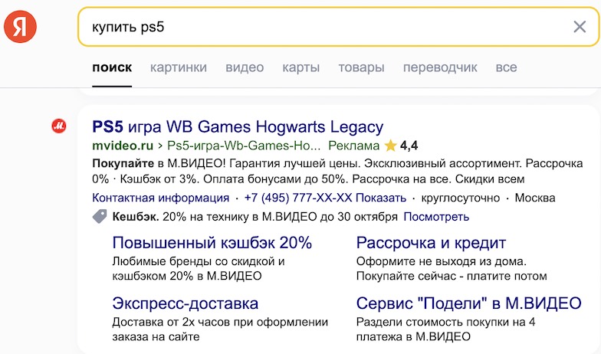The height and width of the screenshot is (354, 601).
Task: Open Экспресс-доставка sitelink
Action: 186,303
